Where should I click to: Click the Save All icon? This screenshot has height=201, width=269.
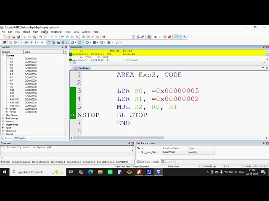(18, 37)
